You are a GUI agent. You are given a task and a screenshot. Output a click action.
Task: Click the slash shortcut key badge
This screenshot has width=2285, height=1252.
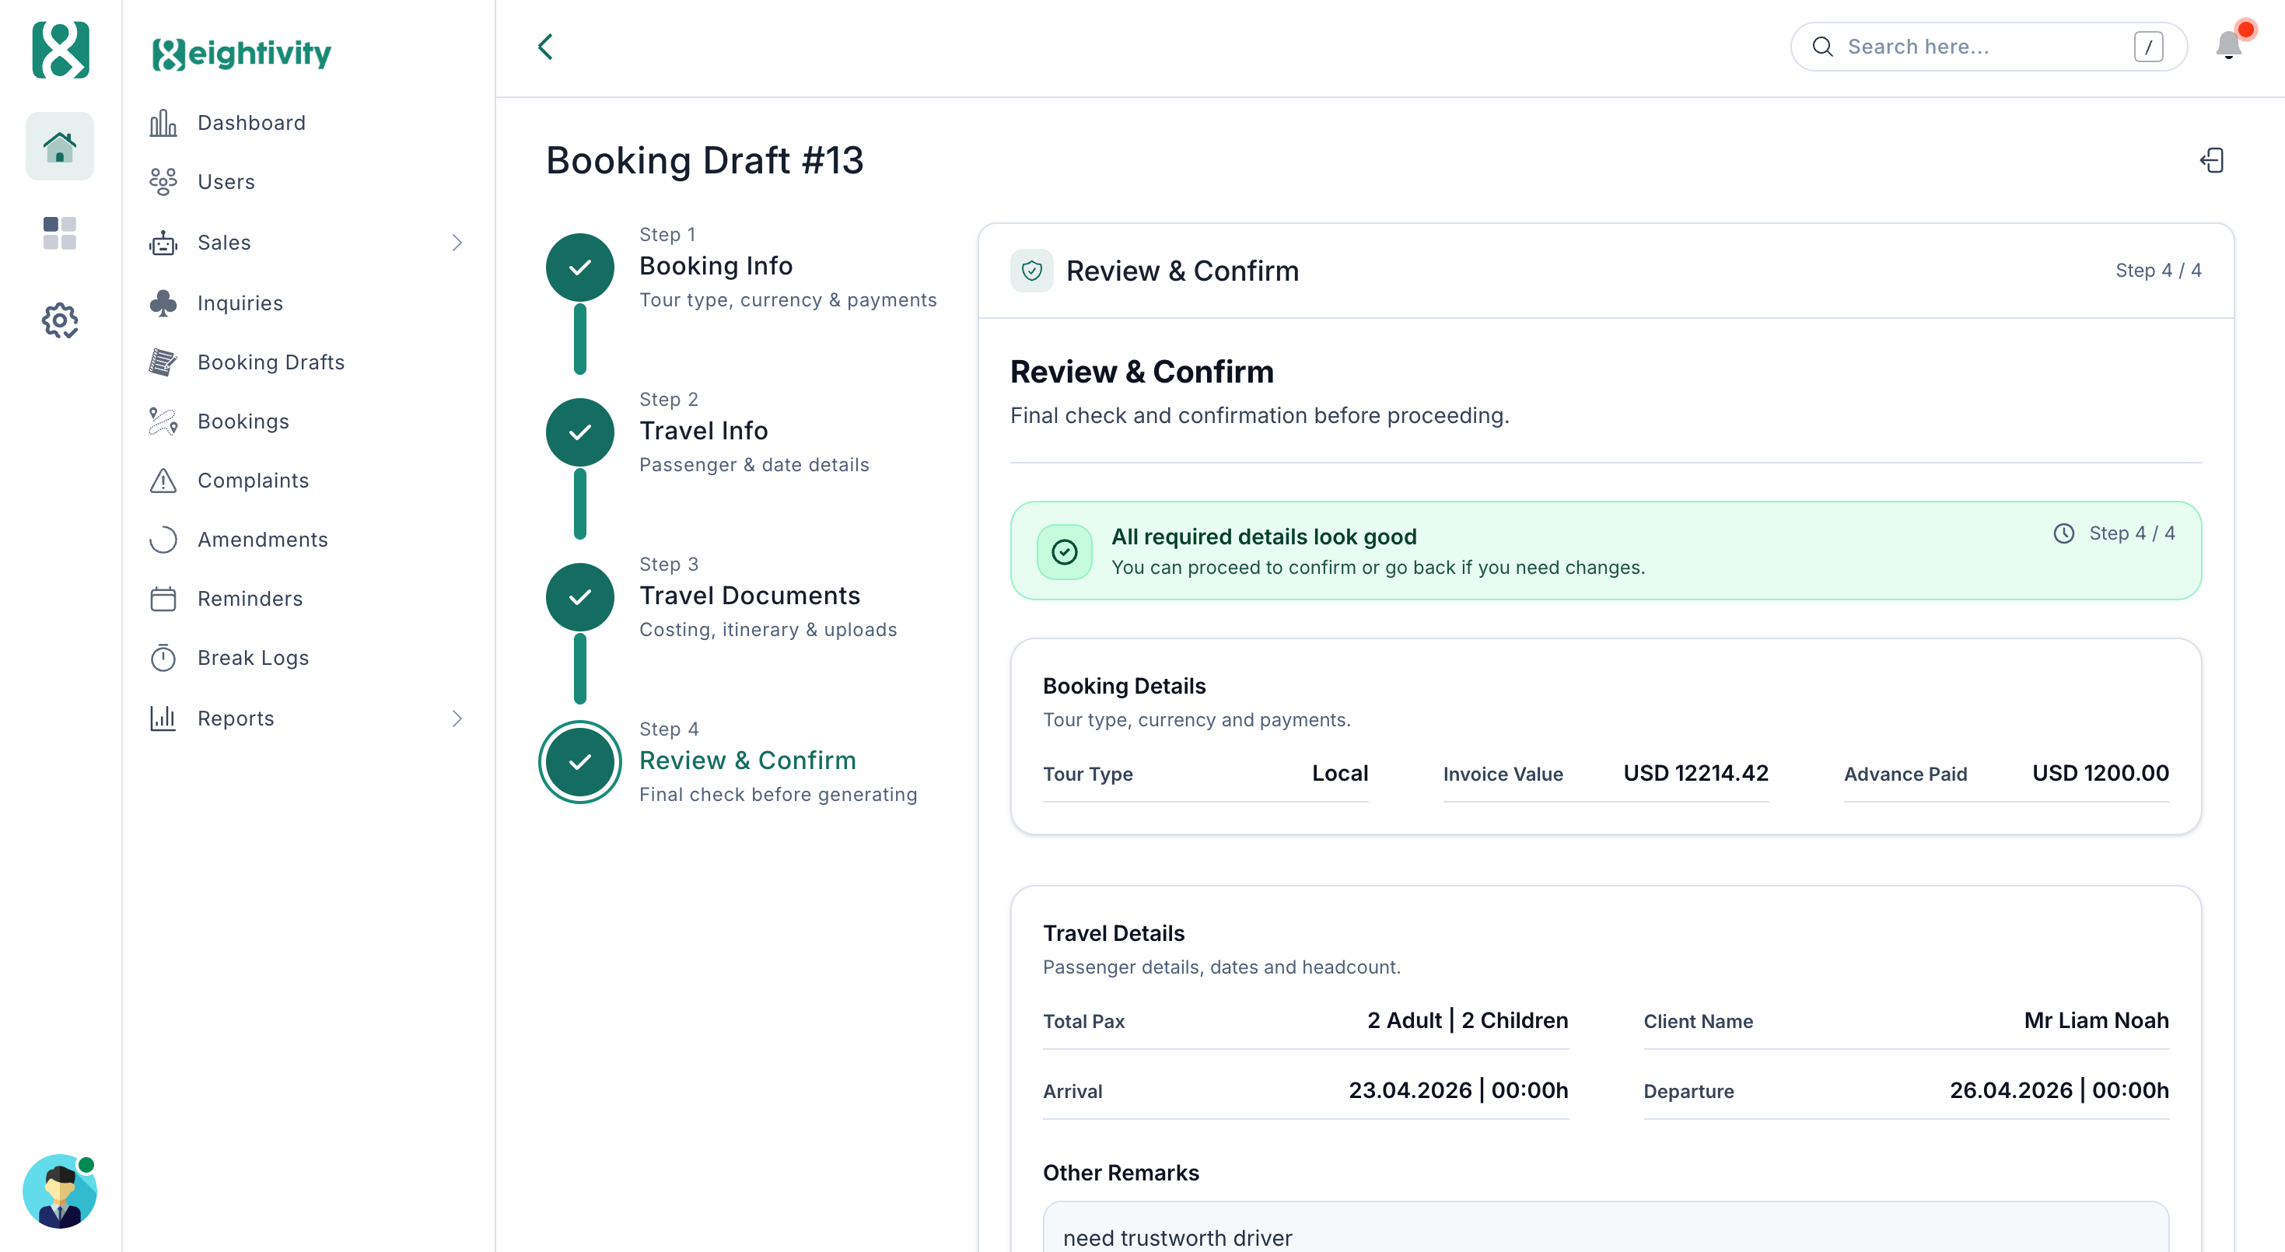click(x=2147, y=47)
